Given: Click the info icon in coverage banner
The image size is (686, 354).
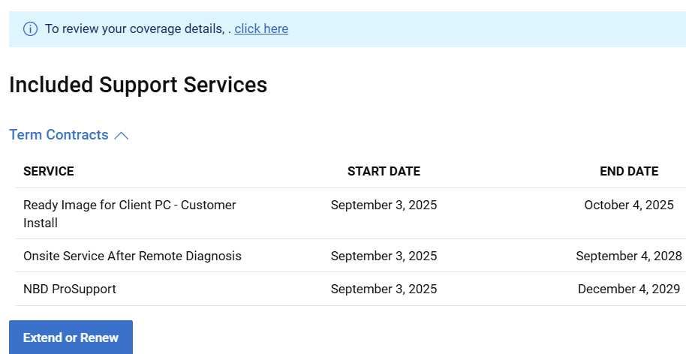Looking at the screenshot, I should pyautogui.click(x=30, y=29).
